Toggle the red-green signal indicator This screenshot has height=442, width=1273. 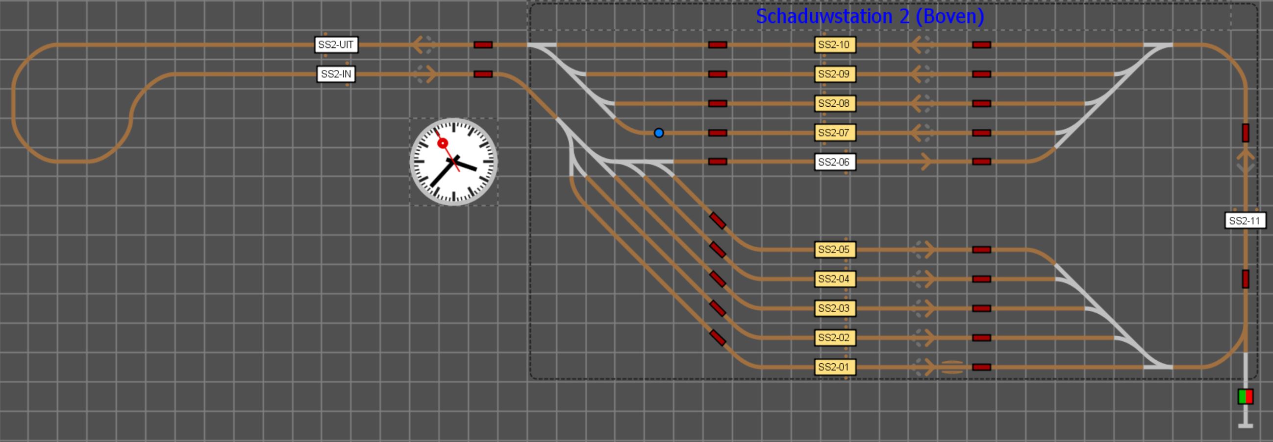pos(1246,396)
